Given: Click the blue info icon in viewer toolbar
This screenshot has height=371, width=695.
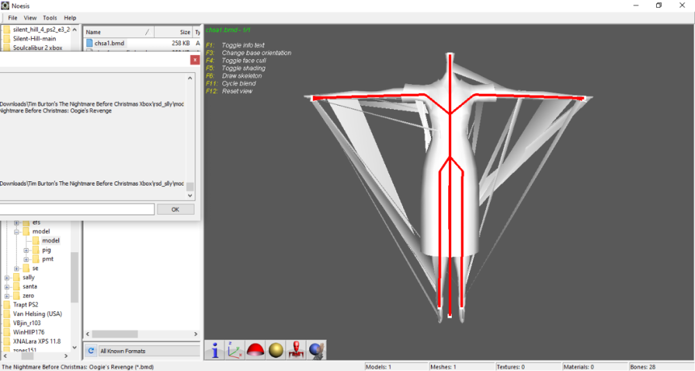Looking at the screenshot, I should pyautogui.click(x=215, y=350).
